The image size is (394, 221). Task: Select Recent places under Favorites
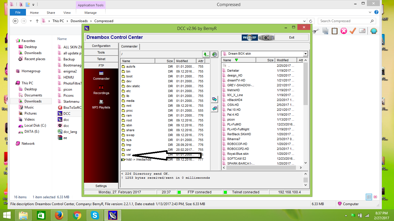[35, 59]
